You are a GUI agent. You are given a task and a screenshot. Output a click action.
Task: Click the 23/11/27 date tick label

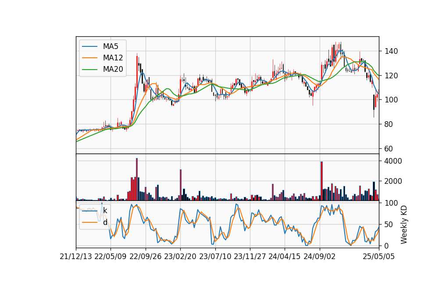(x=250, y=257)
